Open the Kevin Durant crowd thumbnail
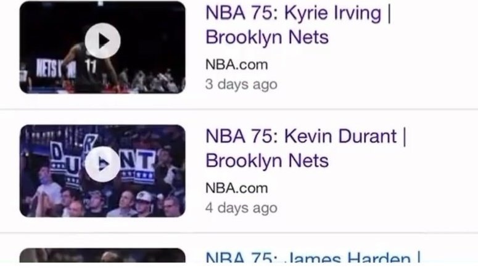 point(102,171)
